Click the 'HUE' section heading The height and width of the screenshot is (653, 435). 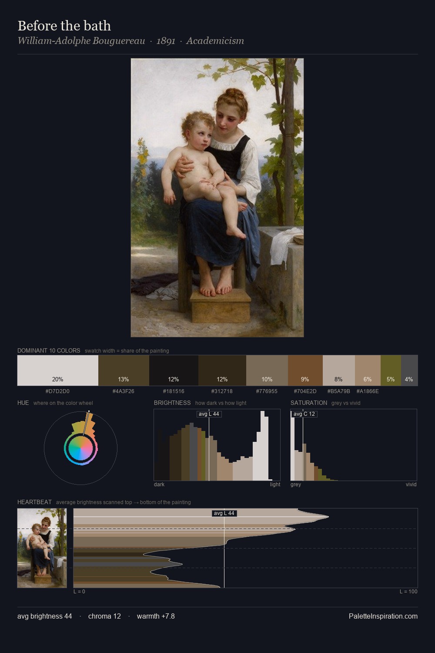click(23, 403)
